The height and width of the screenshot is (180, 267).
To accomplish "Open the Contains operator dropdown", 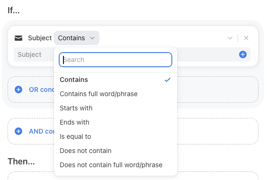I will coord(77,38).
